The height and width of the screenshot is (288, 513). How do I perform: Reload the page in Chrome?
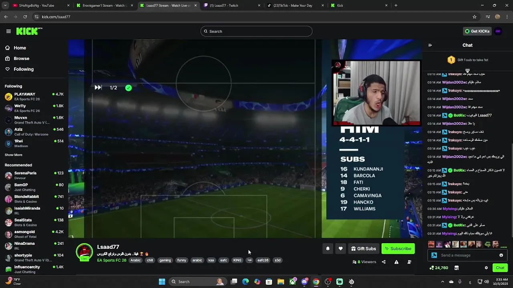pos(25,17)
